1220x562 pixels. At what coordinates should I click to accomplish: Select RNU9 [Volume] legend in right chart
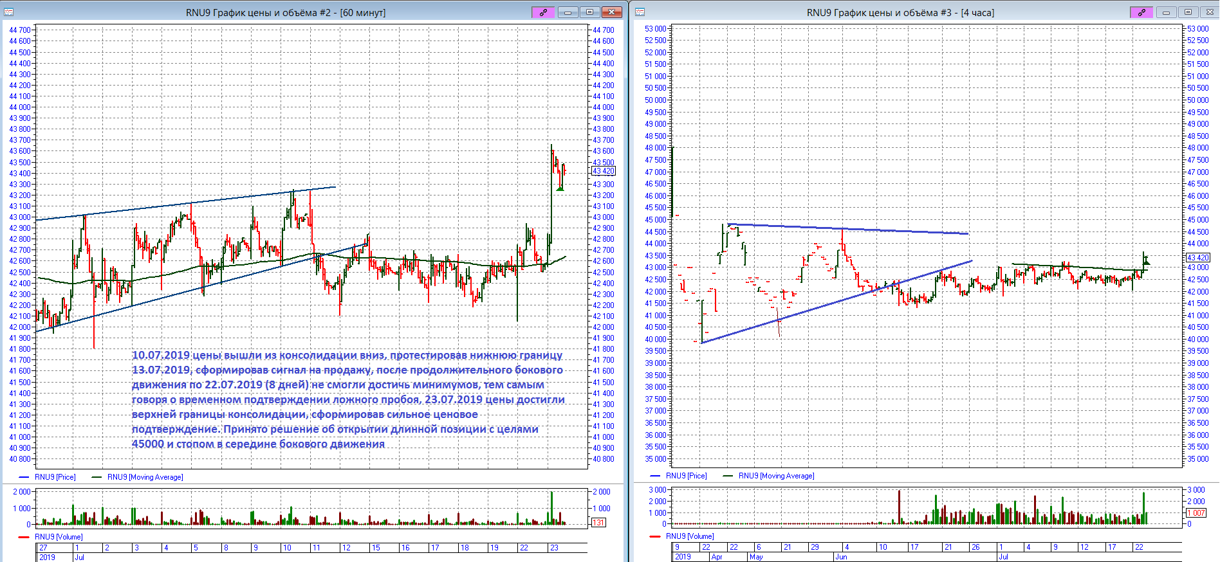click(689, 536)
